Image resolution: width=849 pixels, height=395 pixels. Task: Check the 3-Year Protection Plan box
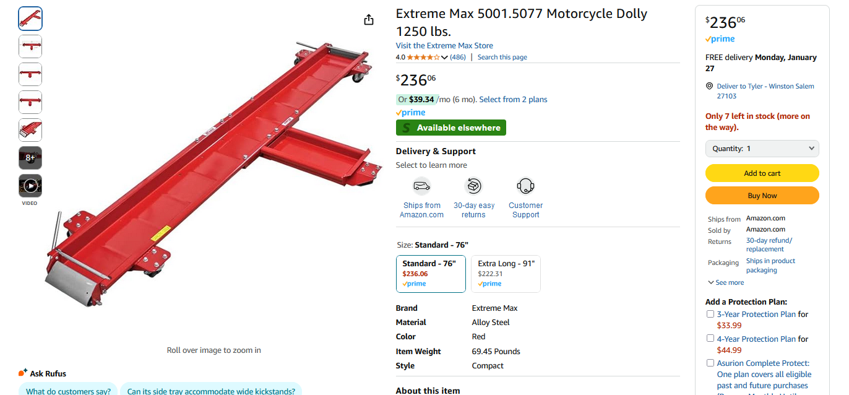[710, 314]
